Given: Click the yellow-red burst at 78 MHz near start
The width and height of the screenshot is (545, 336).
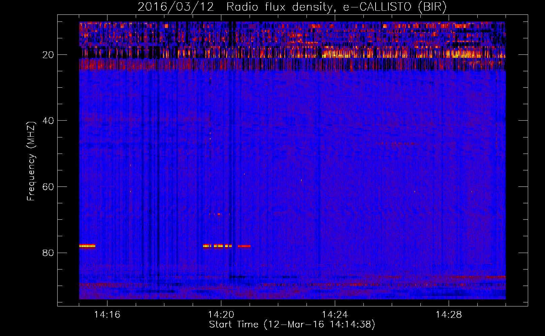Looking at the screenshot, I should pyautogui.click(x=87, y=246).
